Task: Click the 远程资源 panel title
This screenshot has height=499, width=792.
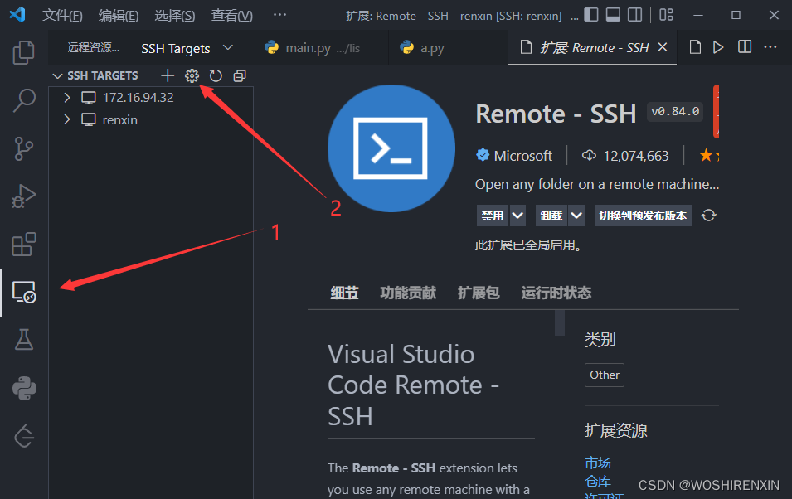Action: click(x=93, y=47)
